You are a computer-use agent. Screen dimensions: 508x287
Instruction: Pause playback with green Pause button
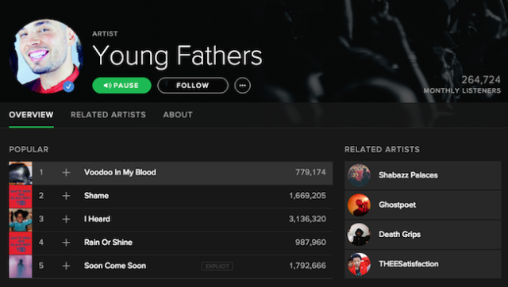pos(121,86)
